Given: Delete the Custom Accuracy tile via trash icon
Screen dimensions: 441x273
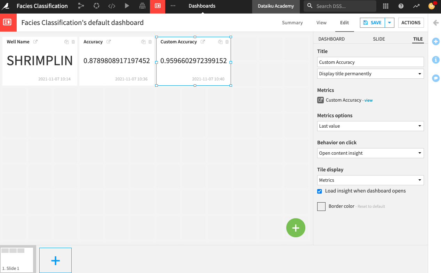Looking at the screenshot, I should [227, 42].
